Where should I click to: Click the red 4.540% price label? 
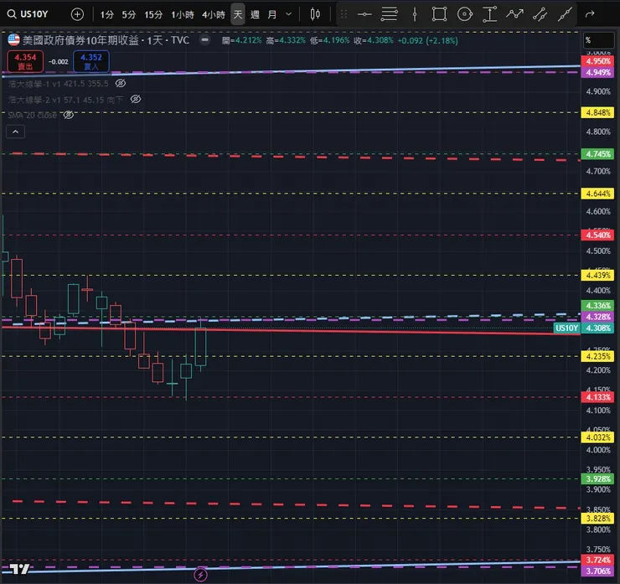tap(597, 235)
